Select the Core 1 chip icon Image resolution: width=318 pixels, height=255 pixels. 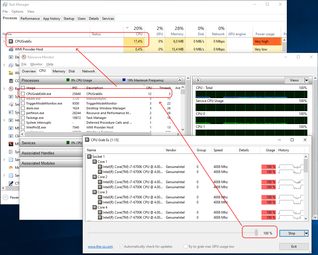pos(95,162)
